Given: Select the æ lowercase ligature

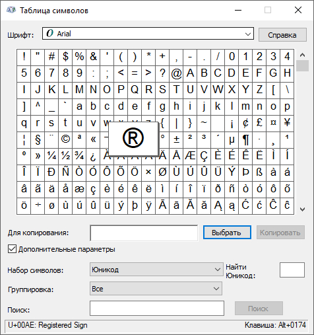Looking at the screenshot, I should 79,190.
